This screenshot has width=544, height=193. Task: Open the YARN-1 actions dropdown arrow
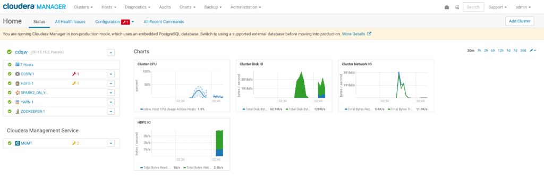coord(110,102)
